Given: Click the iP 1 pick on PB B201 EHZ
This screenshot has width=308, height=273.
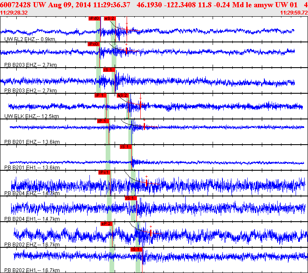Looking at the screenshot, I should (103, 121).
